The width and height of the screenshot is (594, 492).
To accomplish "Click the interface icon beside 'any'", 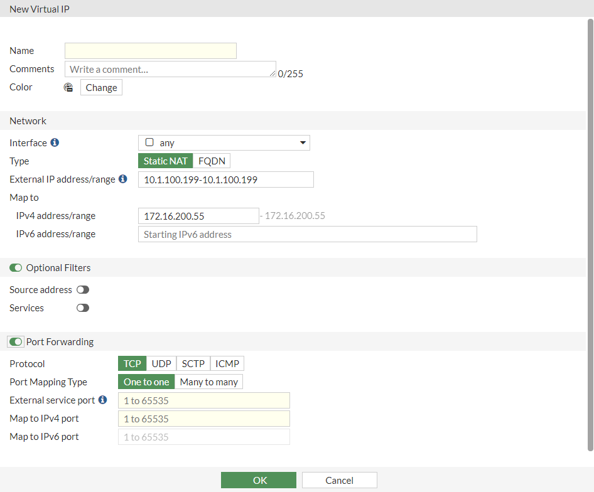I will [149, 142].
